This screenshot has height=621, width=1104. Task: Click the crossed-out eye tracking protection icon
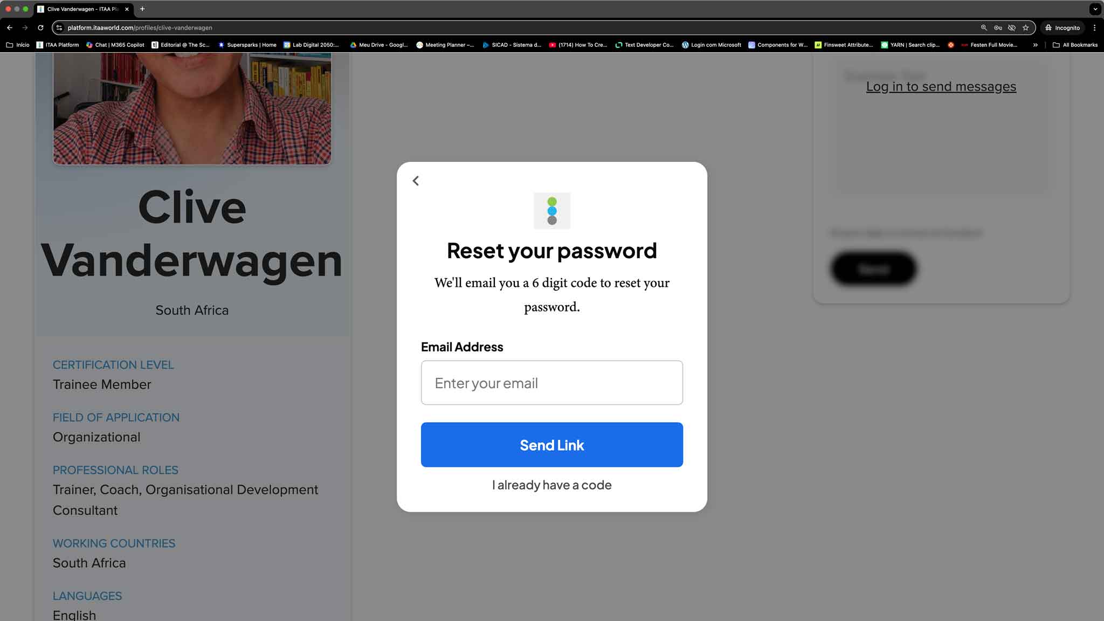click(x=1012, y=27)
